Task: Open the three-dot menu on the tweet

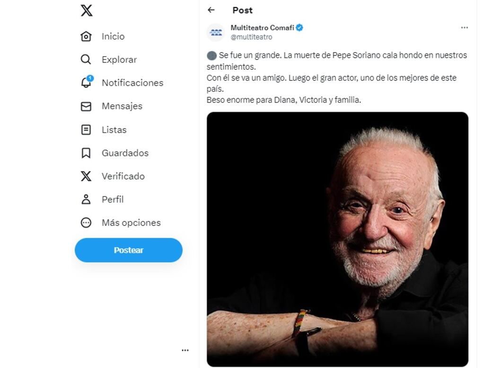Action: pos(464,27)
